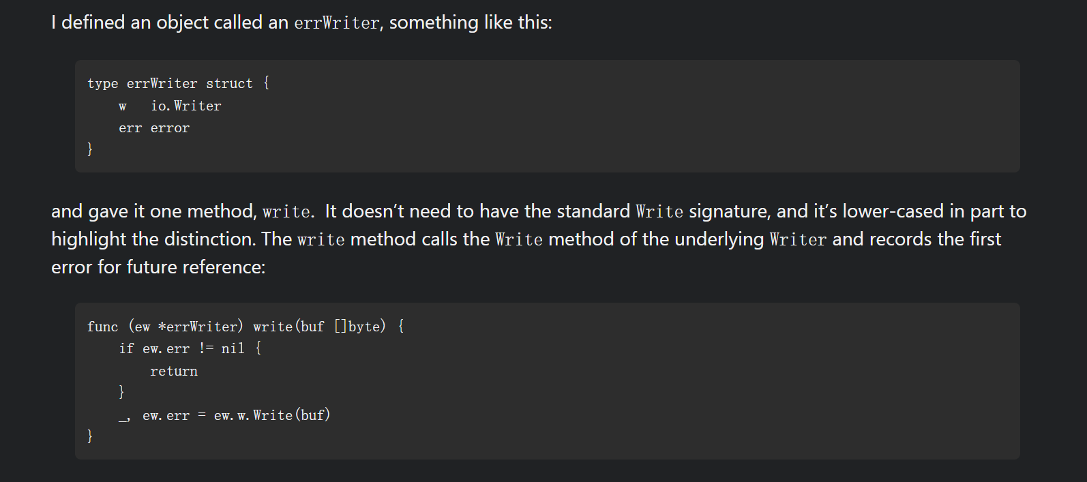Click the word 'struct' in first code block

229,83
